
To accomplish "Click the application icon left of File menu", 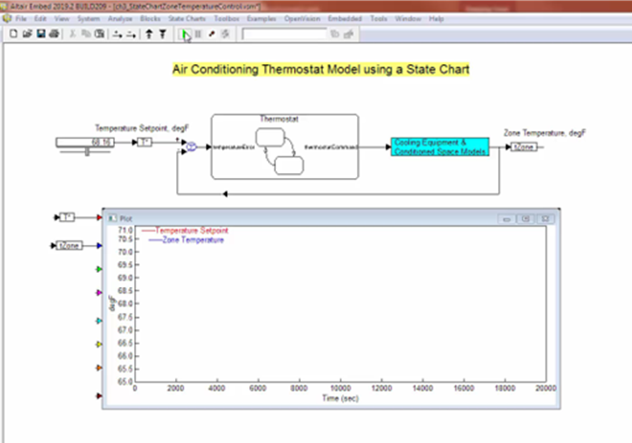I will point(7,18).
